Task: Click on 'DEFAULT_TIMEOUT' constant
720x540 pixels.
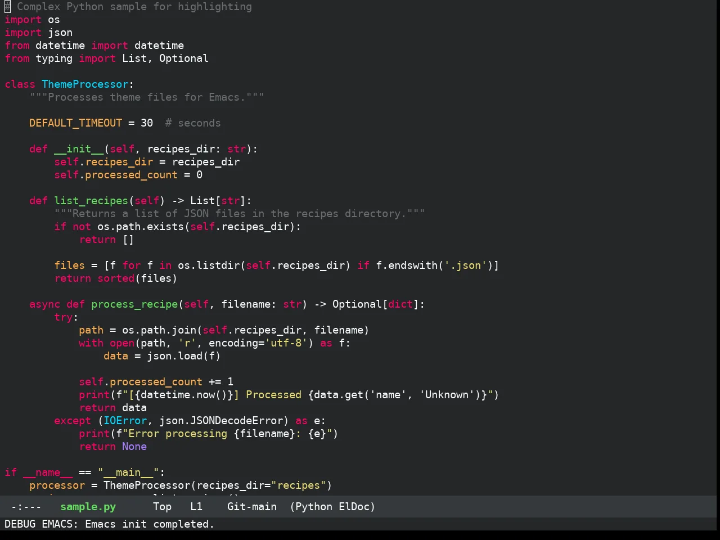Action: [x=76, y=123]
